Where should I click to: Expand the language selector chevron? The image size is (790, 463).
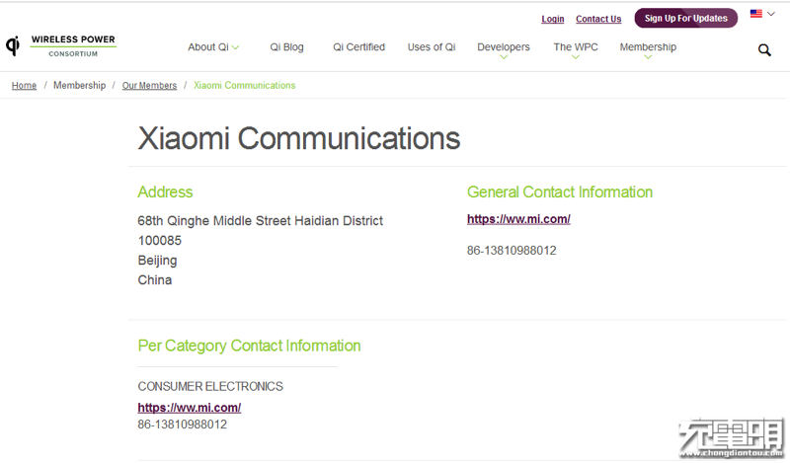pyautogui.click(x=771, y=14)
